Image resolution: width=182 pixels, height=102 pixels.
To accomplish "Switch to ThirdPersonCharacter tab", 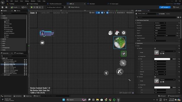I will tap(55, 4).
